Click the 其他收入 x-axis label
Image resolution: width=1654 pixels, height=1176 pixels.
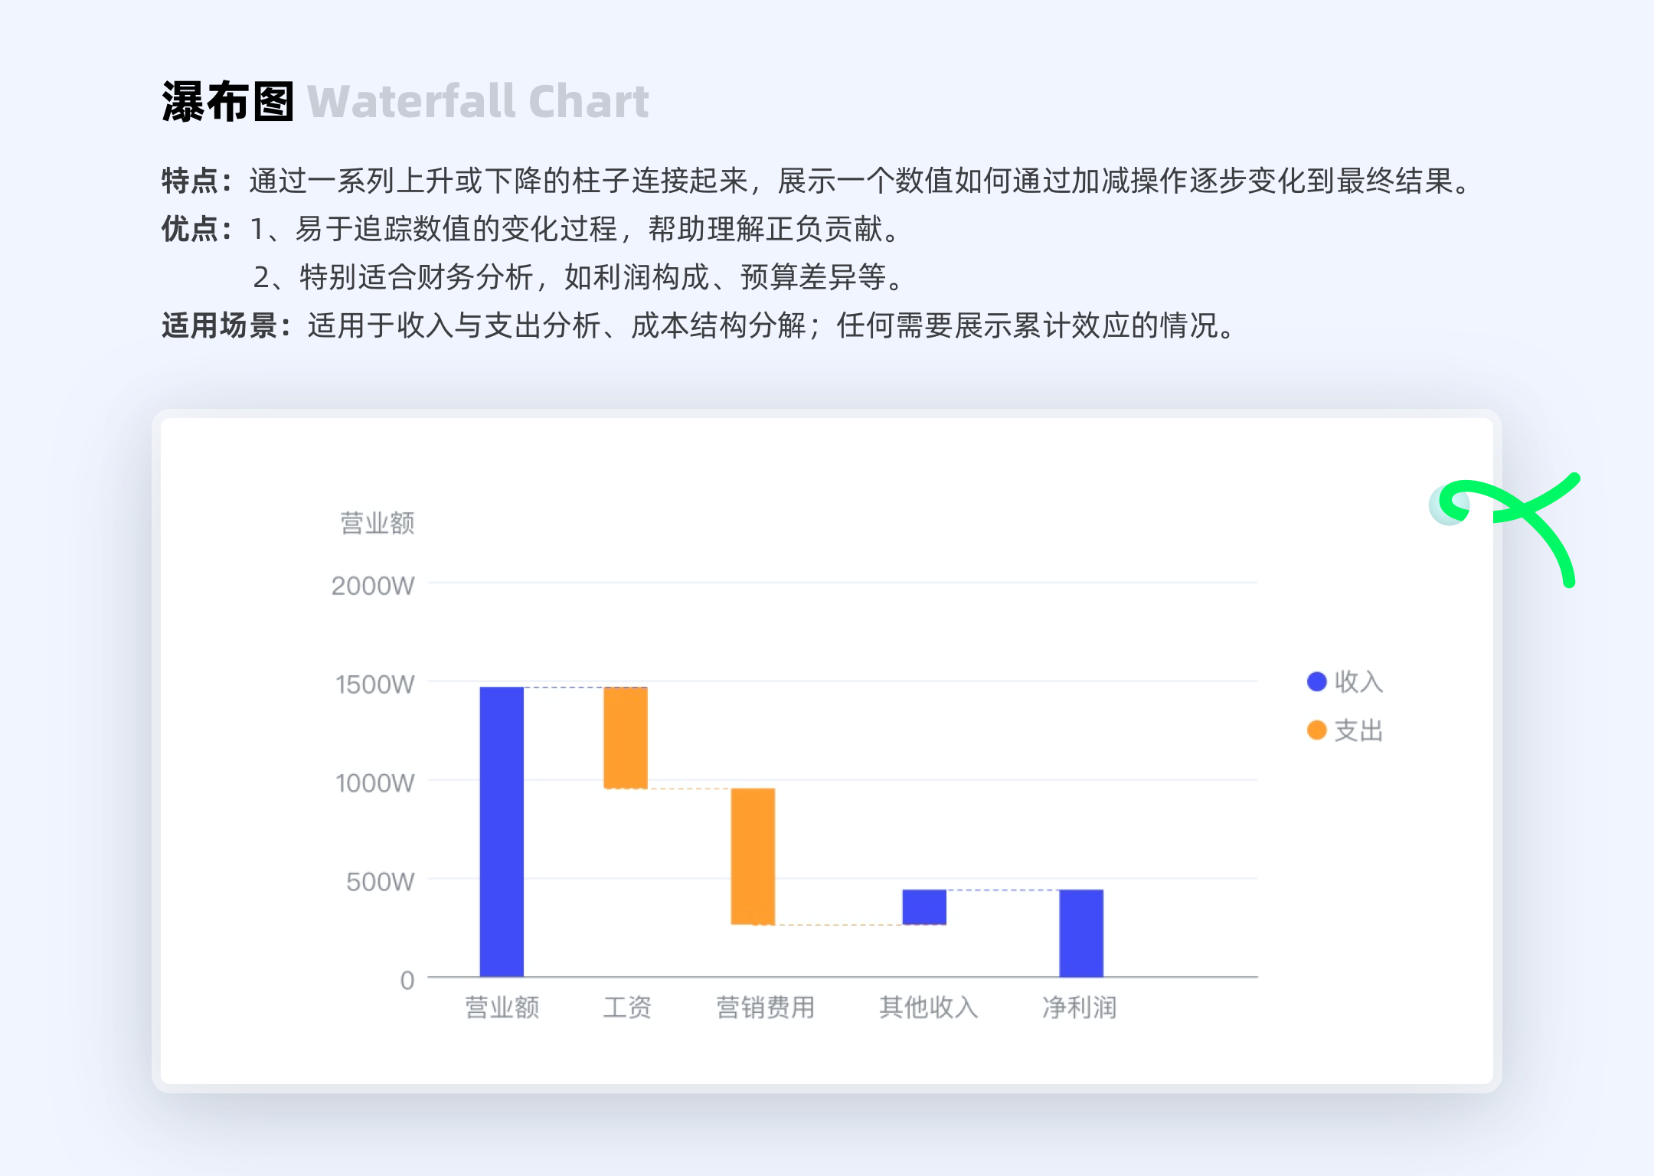point(929,1008)
